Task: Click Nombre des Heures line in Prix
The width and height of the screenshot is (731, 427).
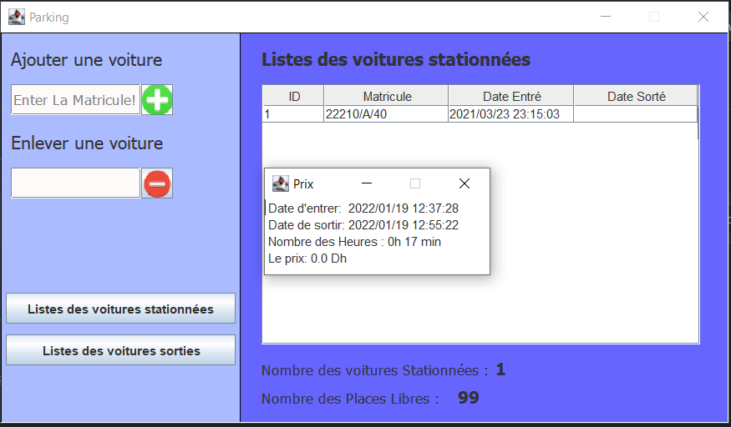Action: point(354,242)
